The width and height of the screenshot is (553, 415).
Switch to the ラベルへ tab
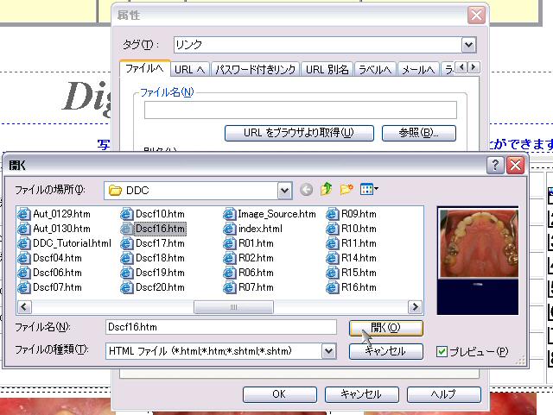375,69
